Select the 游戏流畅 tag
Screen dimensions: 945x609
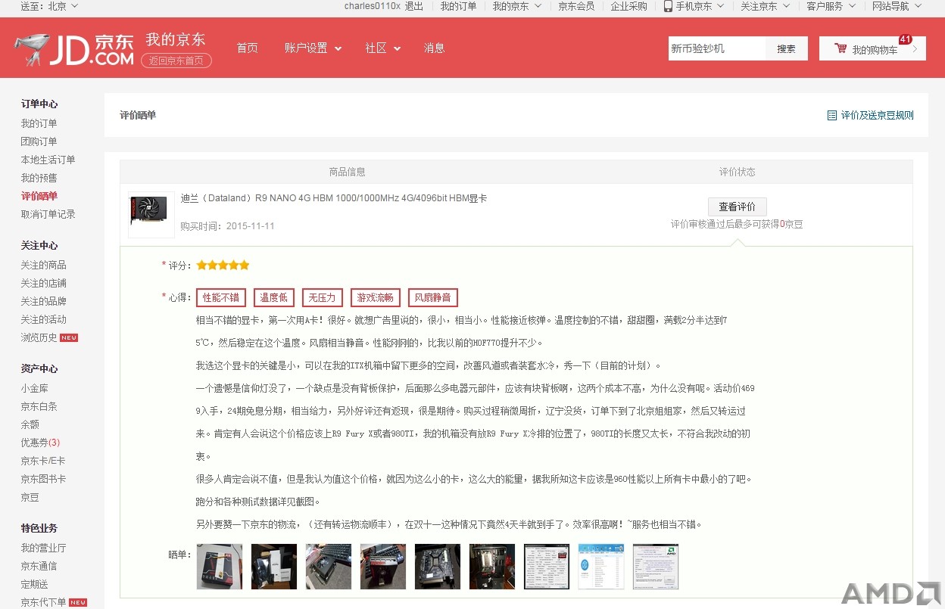coord(376,297)
